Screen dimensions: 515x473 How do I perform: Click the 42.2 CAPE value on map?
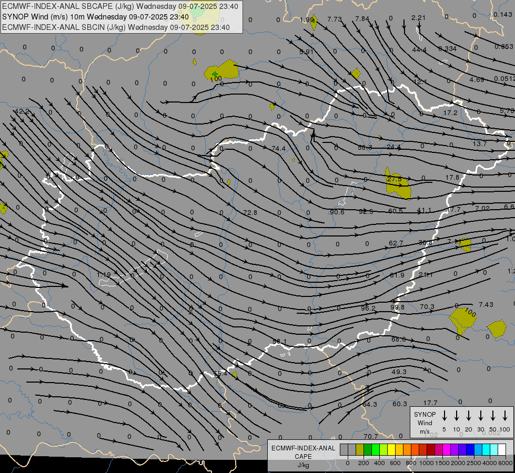[22, 111]
